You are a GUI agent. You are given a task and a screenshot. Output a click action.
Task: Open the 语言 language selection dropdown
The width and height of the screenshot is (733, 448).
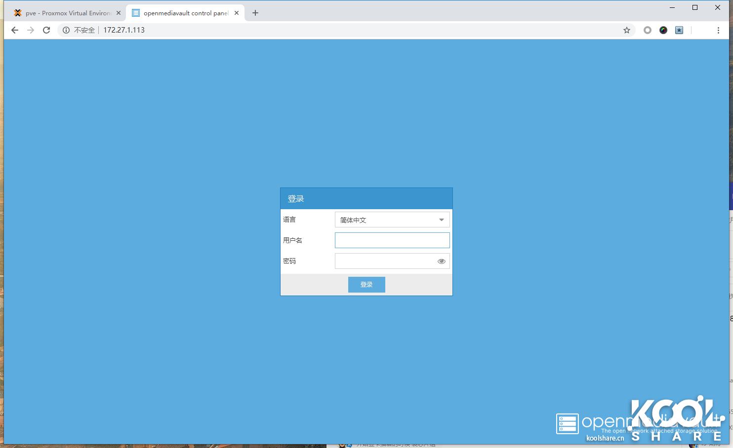tap(392, 220)
